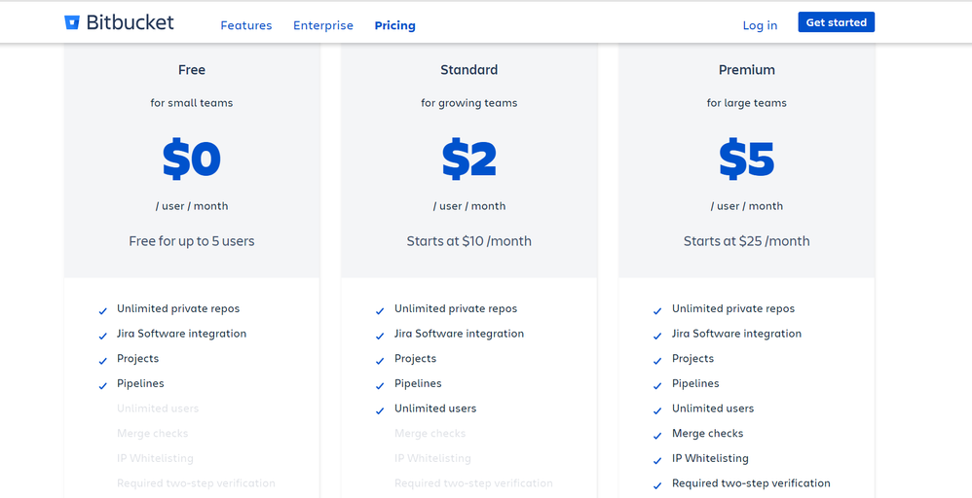Select the Pricing nav item
Viewport: 972px width, 498px height.
(x=394, y=25)
